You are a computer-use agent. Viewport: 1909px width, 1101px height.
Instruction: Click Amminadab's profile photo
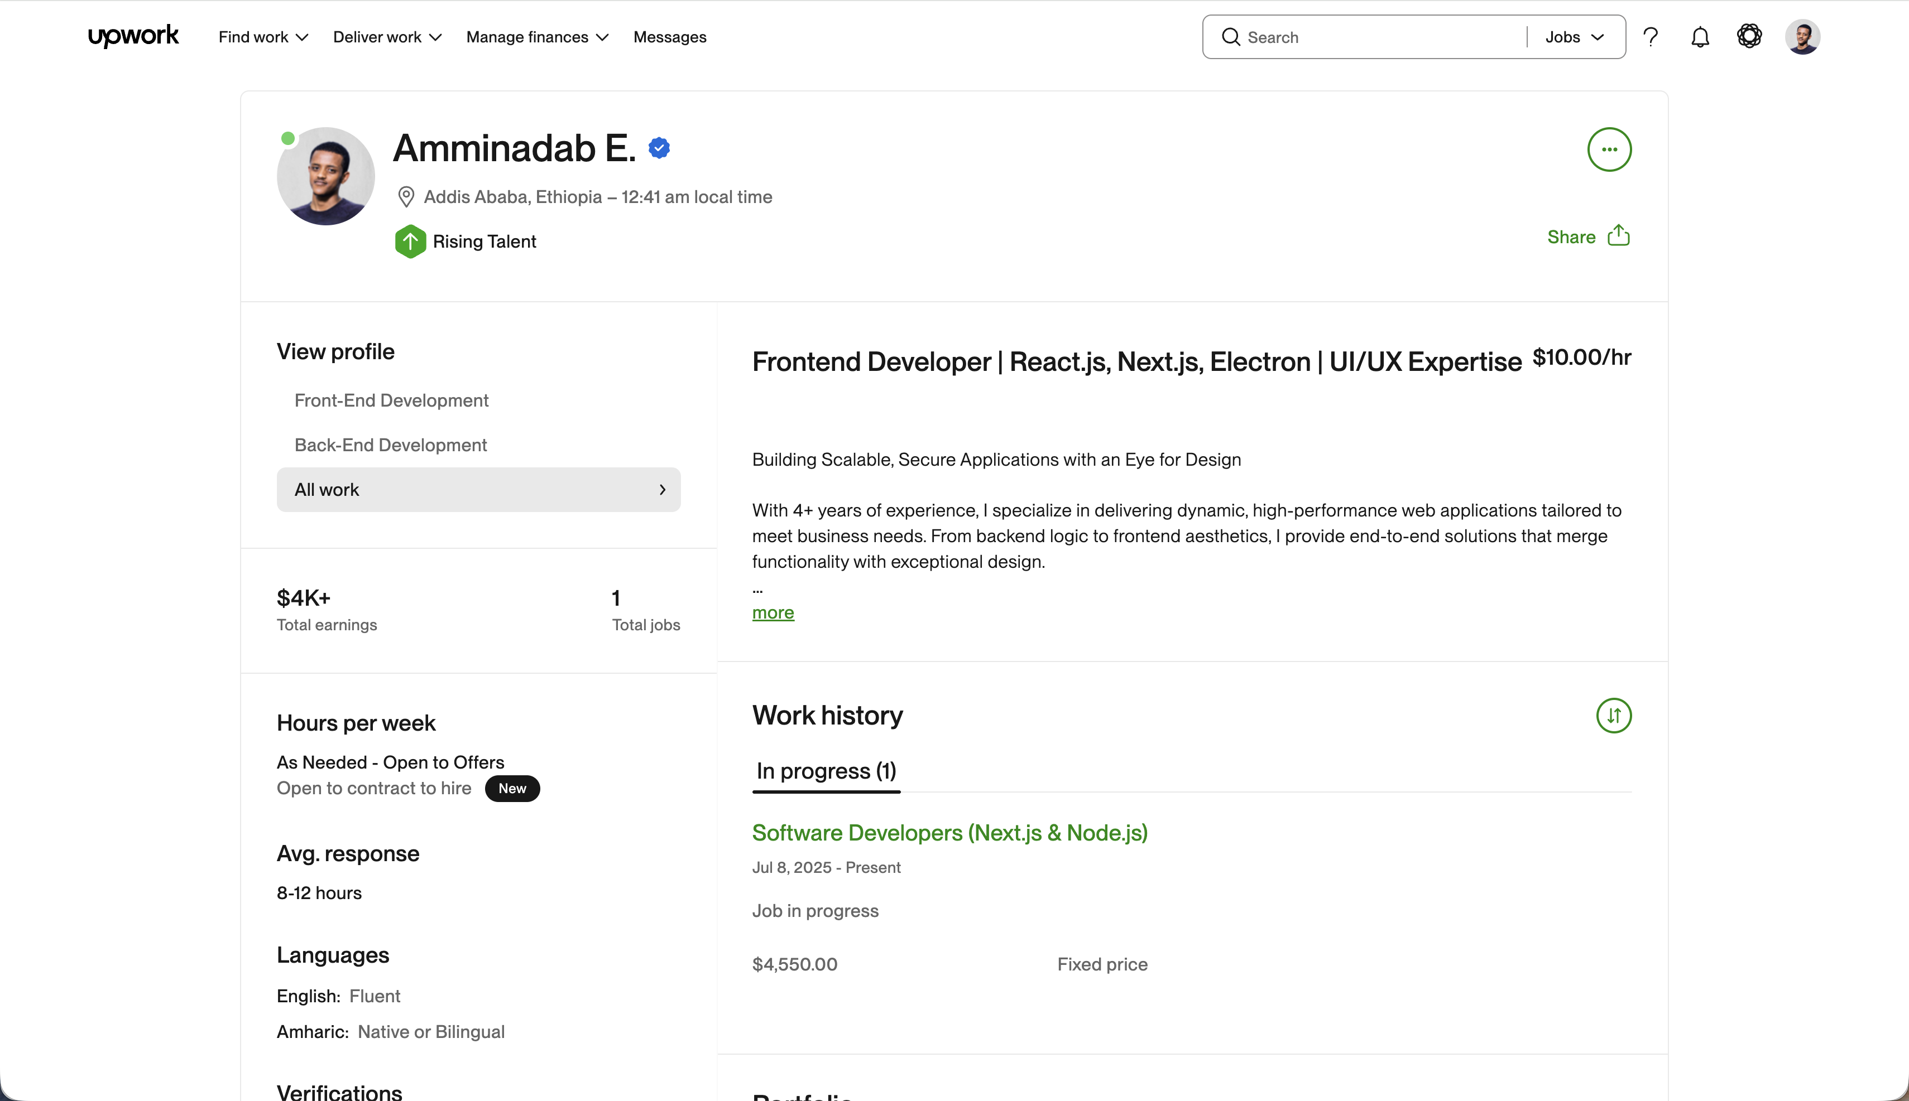[x=325, y=176]
